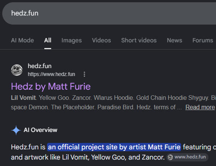Open the Images tab

click(72, 40)
